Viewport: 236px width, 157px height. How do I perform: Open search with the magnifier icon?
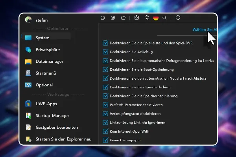[164, 18]
